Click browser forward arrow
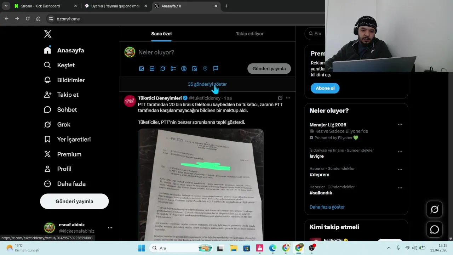 click(x=17, y=19)
